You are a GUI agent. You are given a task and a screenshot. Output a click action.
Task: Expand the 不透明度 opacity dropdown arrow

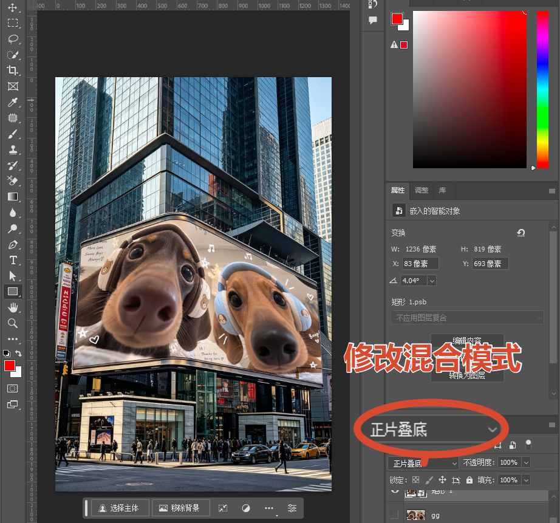526,463
